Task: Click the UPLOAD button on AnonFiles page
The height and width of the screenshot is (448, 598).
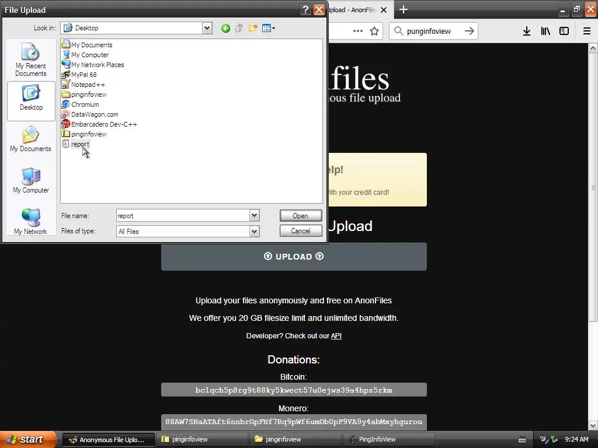Action: tap(294, 257)
